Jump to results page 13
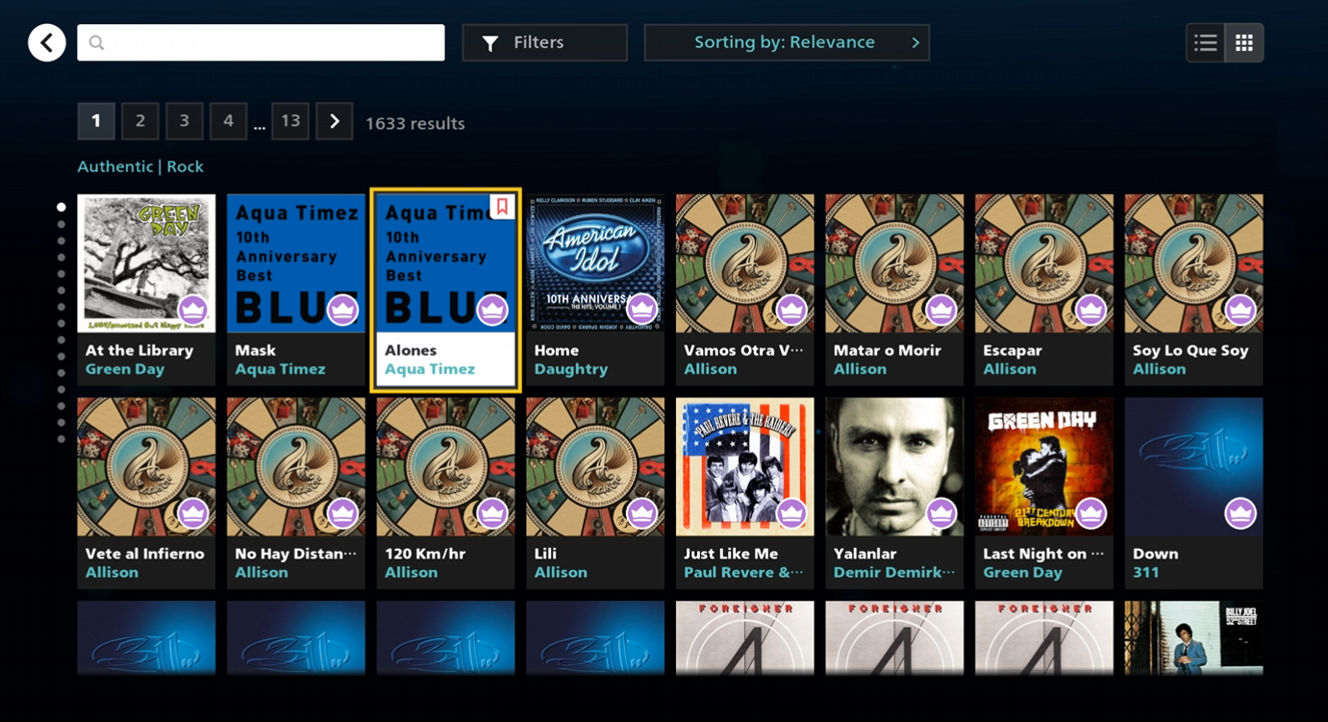The height and width of the screenshot is (722, 1328). pyautogui.click(x=290, y=121)
